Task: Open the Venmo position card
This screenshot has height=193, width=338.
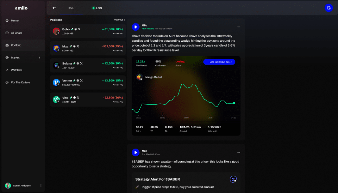Action: pos(88,82)
